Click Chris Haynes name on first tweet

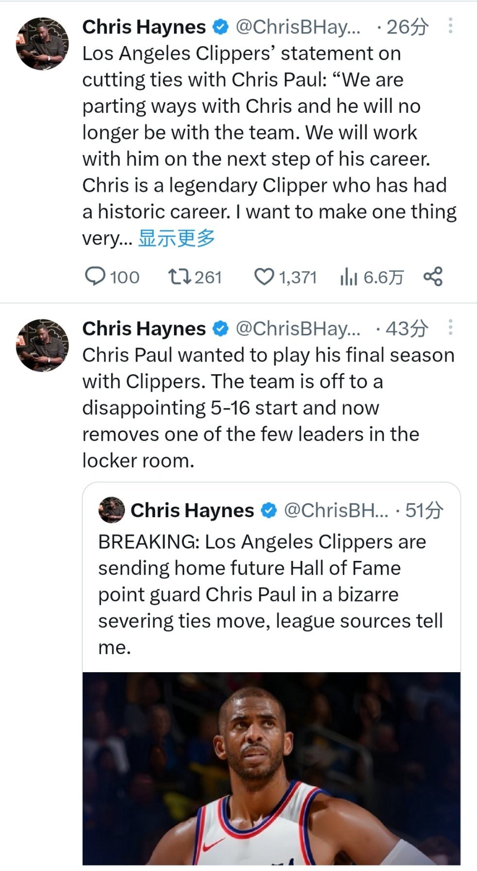point(144,27)
